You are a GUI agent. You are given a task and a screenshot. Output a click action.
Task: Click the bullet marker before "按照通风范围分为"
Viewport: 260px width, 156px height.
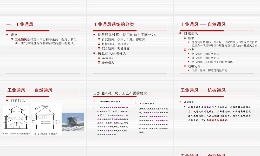[94, 53]
